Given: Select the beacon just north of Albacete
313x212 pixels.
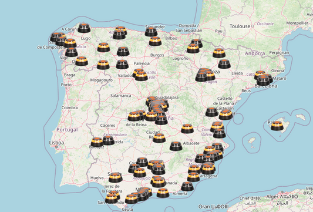Looking at the screenshot, I should coord(187,129).
